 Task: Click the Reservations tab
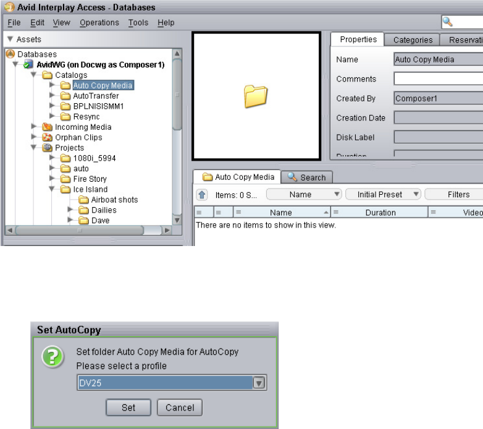[462, 40]
